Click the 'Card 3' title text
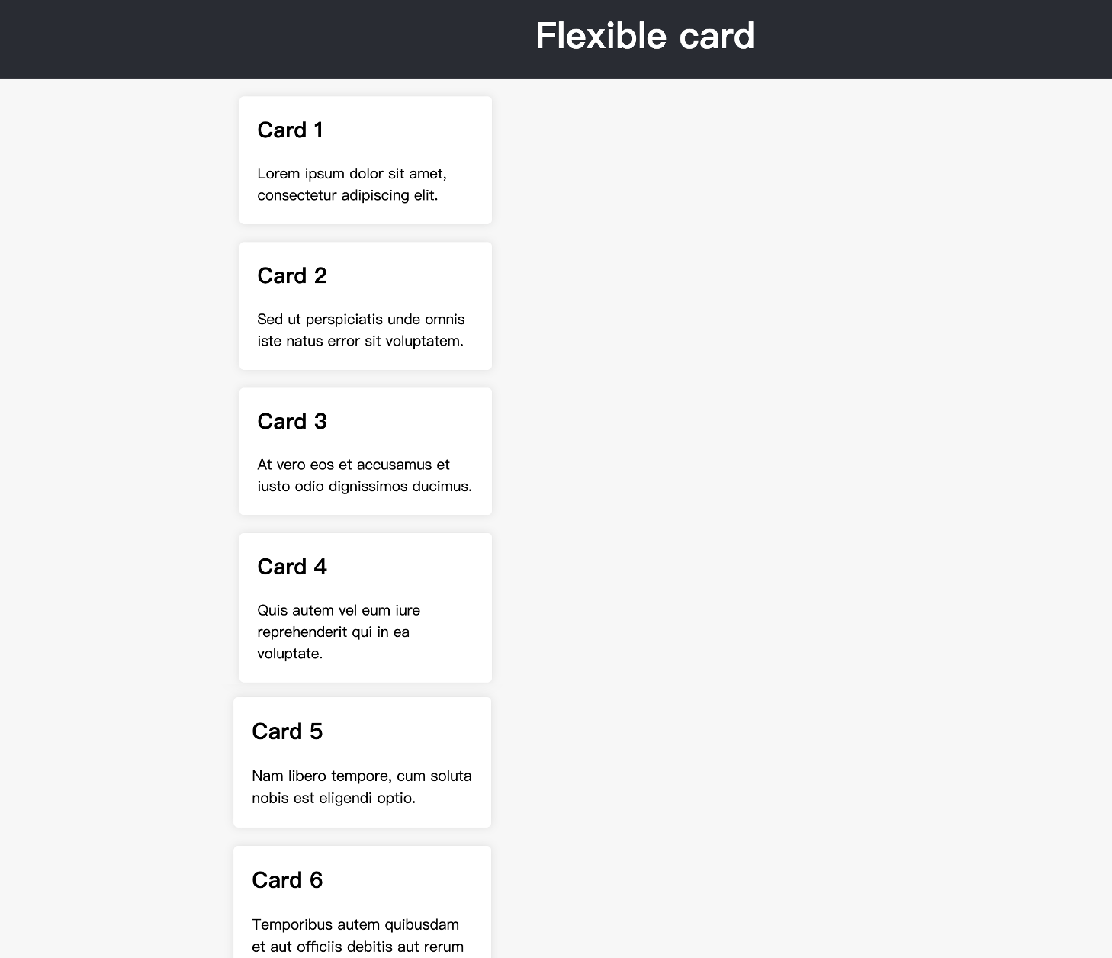 292,422
